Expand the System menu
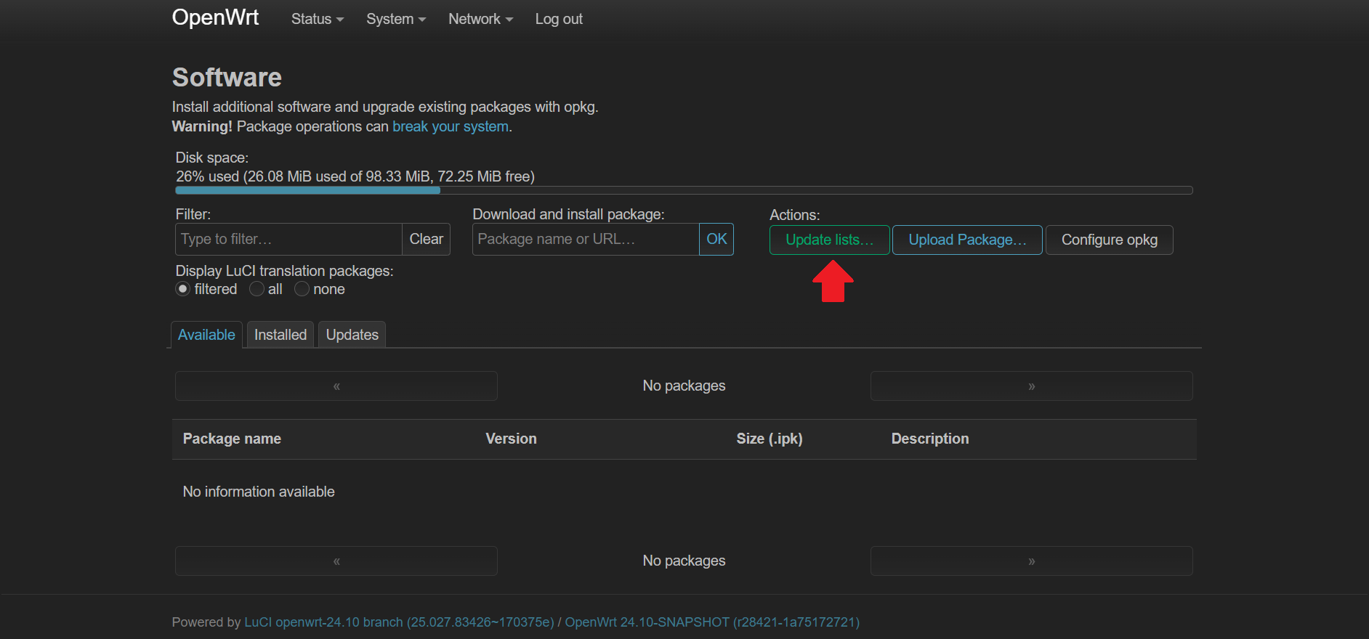The height and width of the screenshot is (639, 1369). (x=396, y=20)
